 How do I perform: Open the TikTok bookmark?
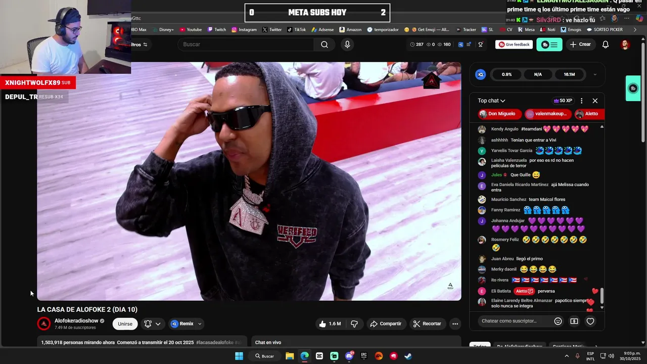coord(297,30)
